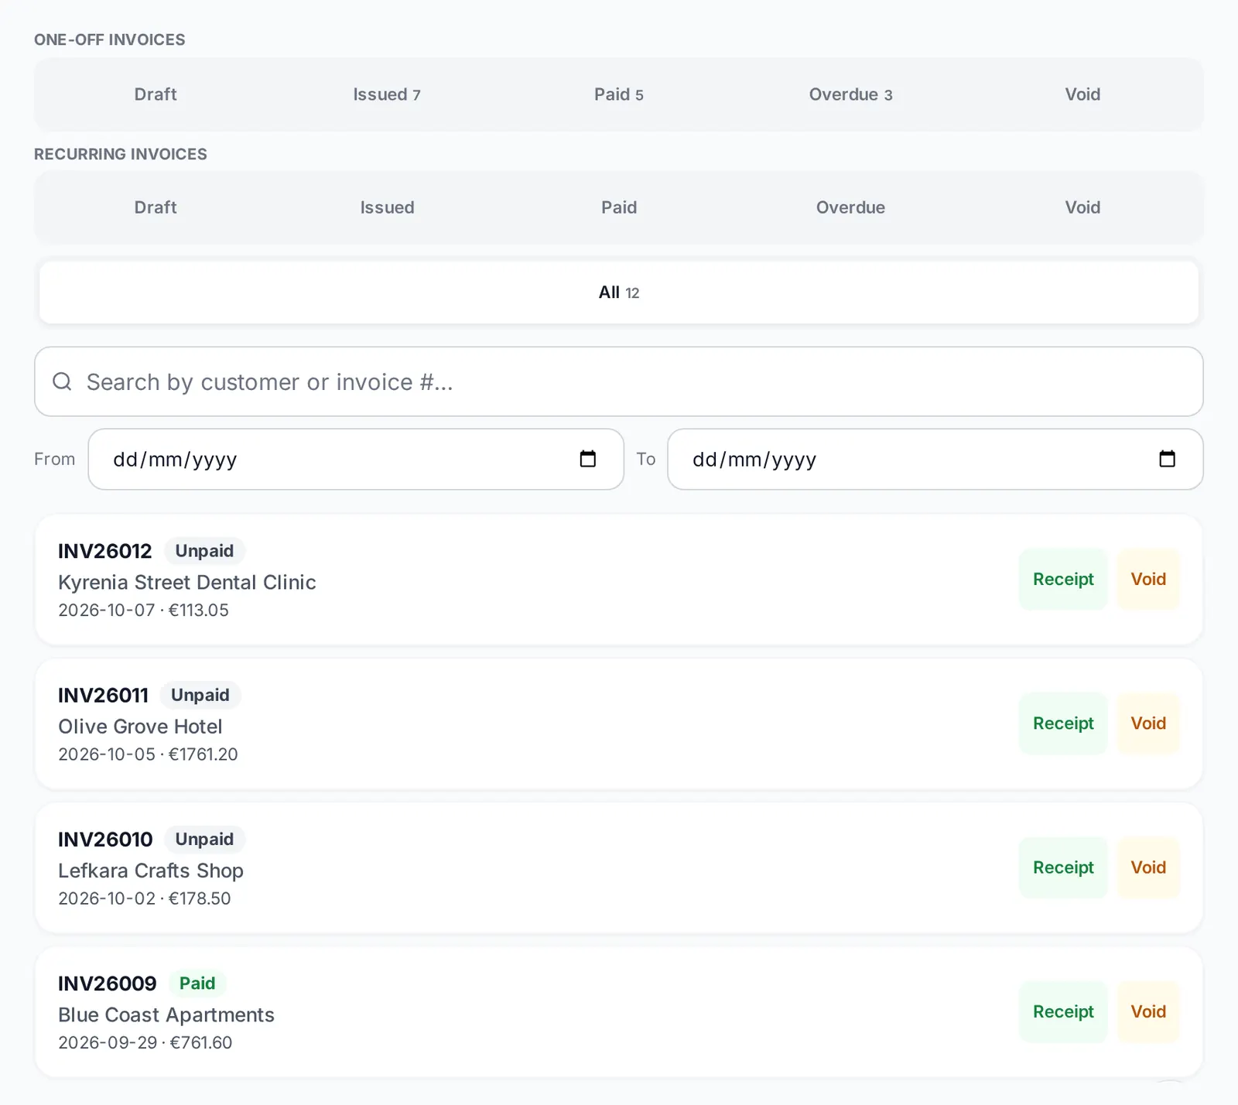The image size is (1238, 1105).
Task: Open Receipt for invoice INV26012
Action: click(x=1063, y=580)
